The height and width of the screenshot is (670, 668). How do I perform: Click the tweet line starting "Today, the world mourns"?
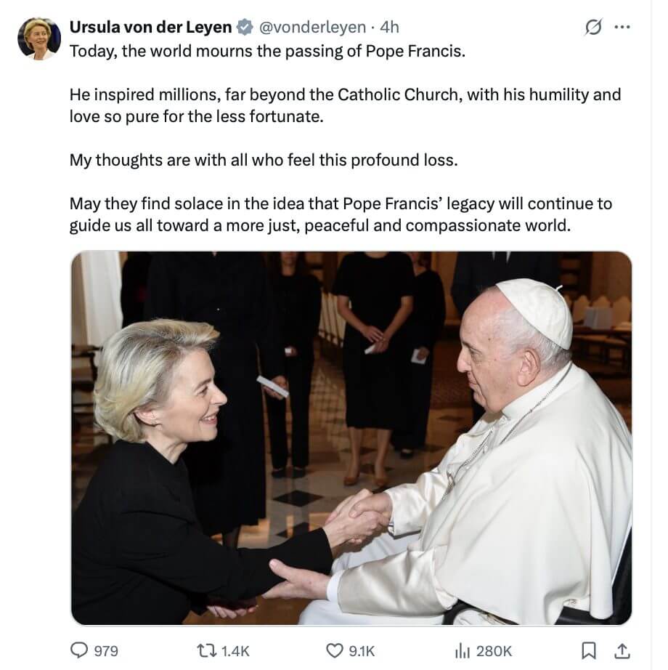pyautogui.click(x=266, y=53)
